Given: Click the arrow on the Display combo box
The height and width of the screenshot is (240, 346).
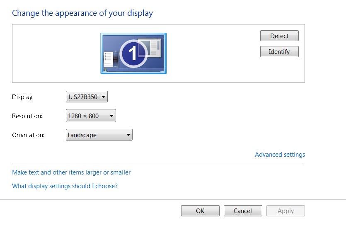Looking at the screenshot, I should point(103,97).
